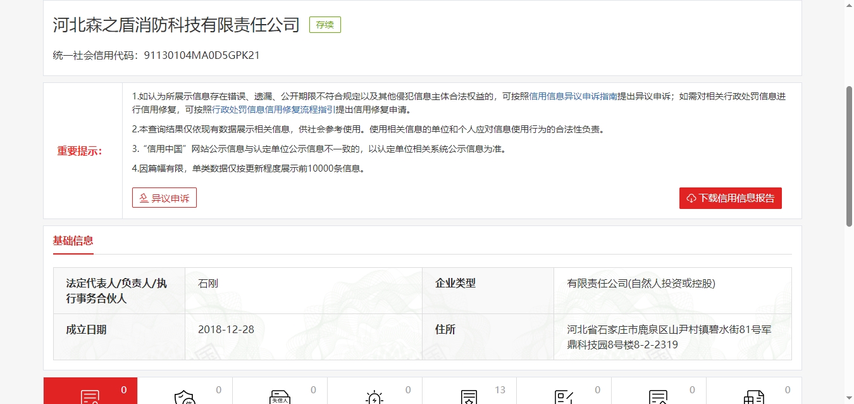
Task: Click the 成立日期 header cell
Action: tap(119, 337)
